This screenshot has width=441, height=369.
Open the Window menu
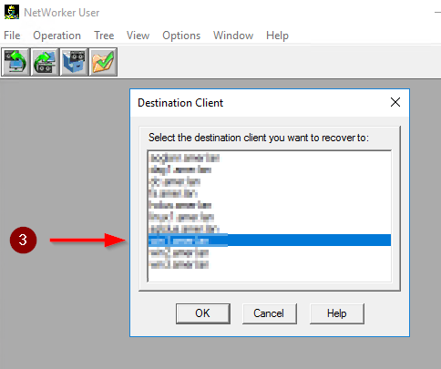click(233, 36)
